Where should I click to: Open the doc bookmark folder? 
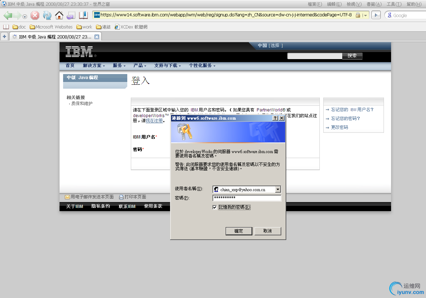(19, 27)
